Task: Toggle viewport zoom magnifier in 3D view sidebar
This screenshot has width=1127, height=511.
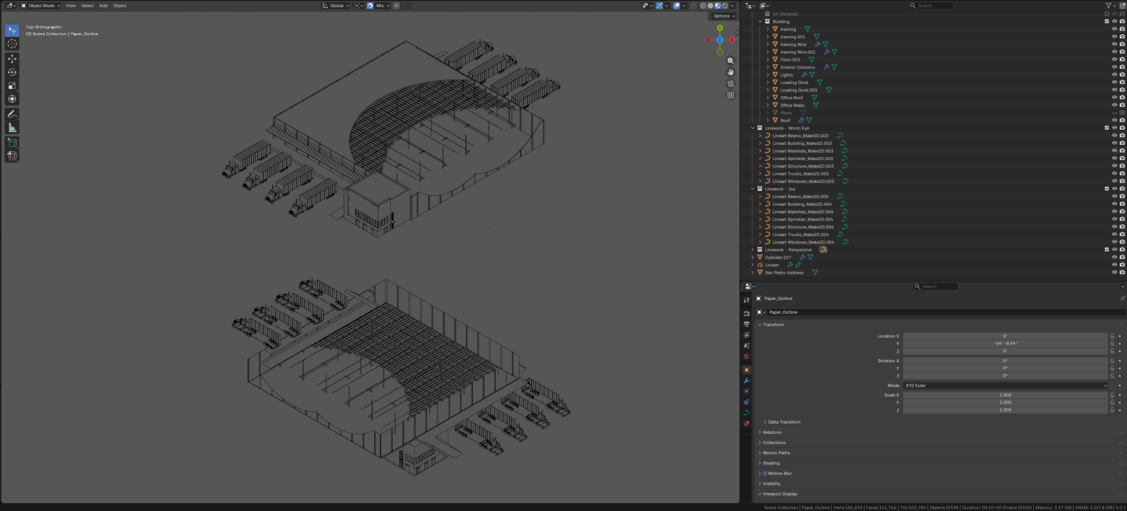Action: point(730,61)
